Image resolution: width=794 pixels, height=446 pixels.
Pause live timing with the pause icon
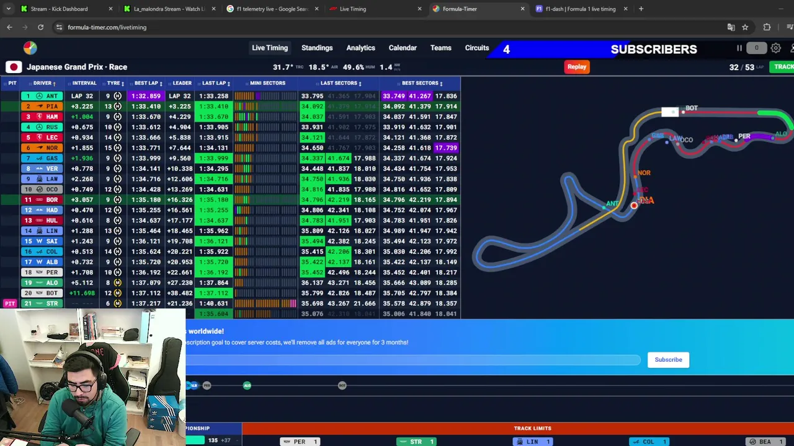point(739,48)
